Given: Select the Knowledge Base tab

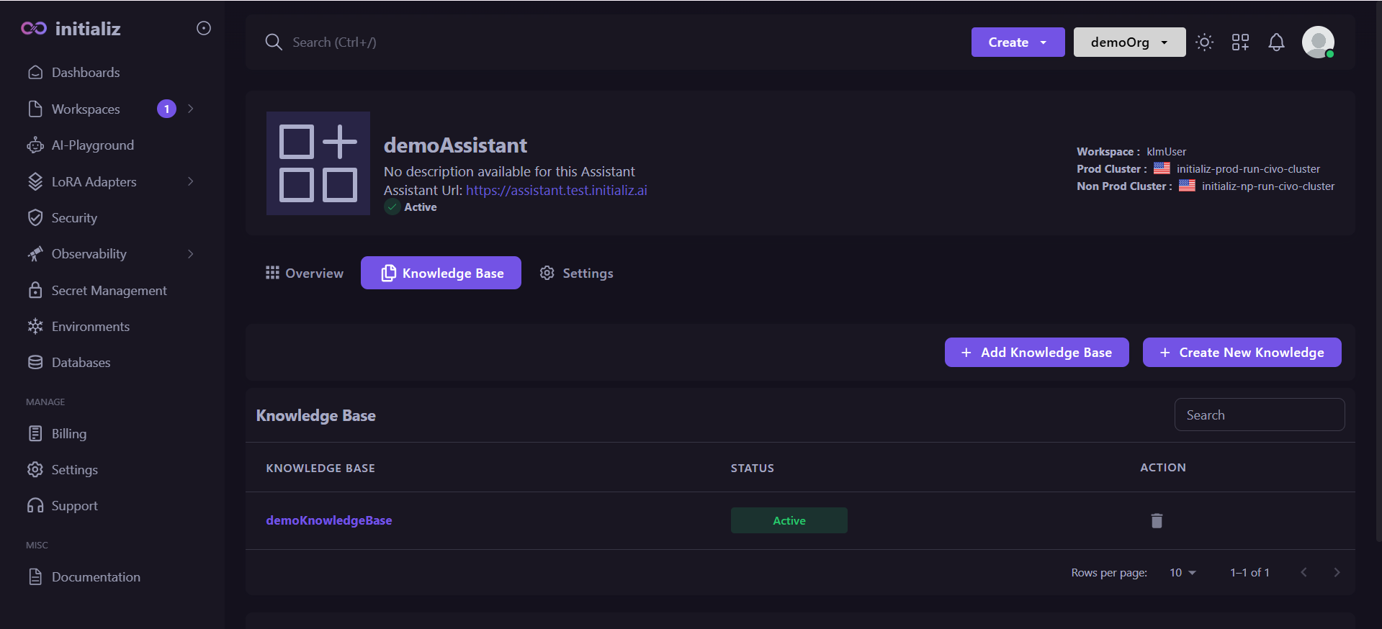Looking at the screenshot, I should 441,273.
